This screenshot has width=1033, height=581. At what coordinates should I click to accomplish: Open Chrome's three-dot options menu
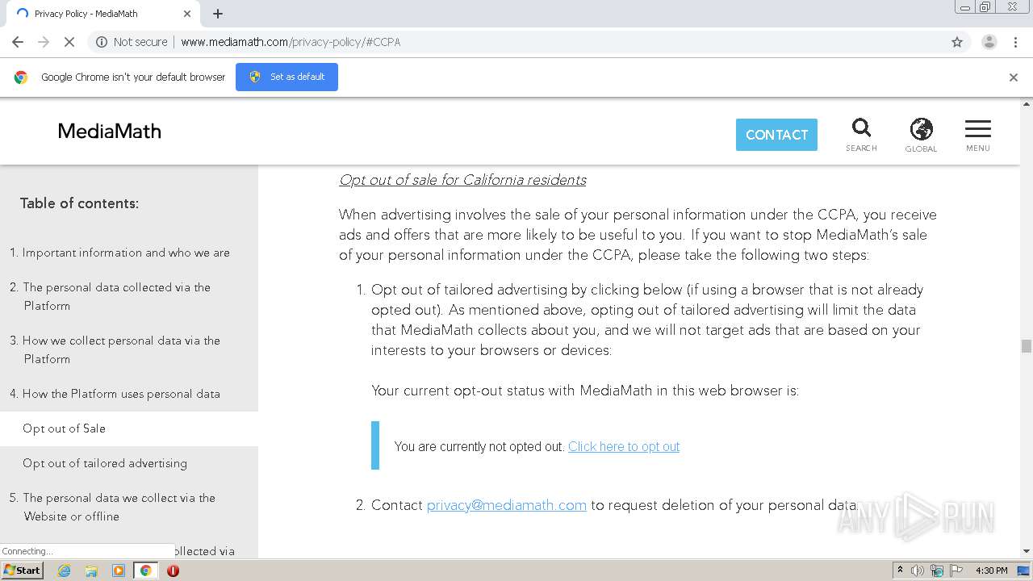click(x=1015, y=42)
